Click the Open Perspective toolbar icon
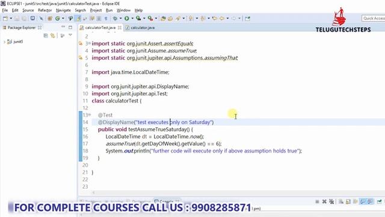This screenshot has width=385, height=217. pos(247,18)
